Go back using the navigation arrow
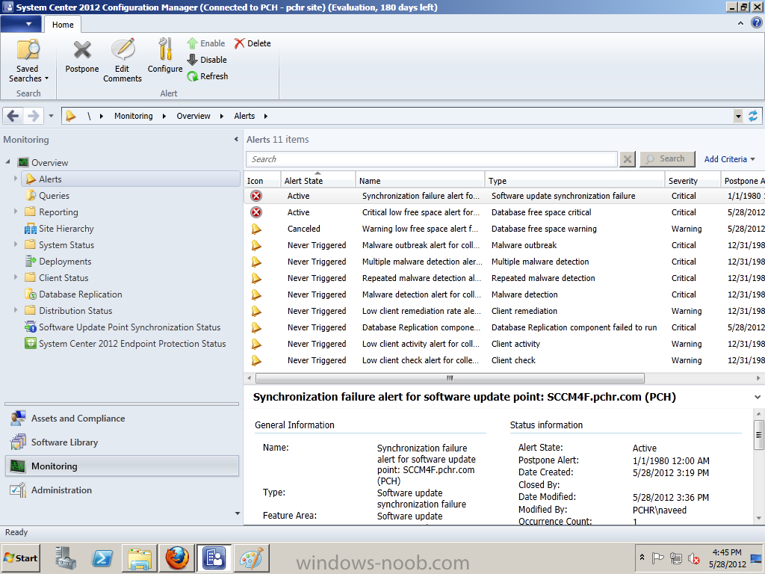 [13, 116]
